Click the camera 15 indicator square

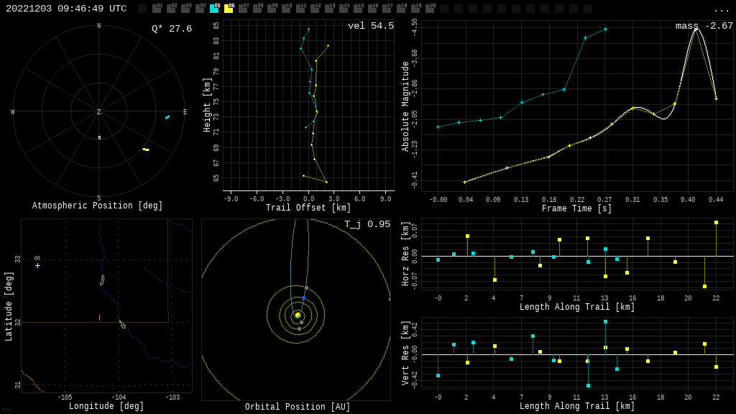pos(358,9)
